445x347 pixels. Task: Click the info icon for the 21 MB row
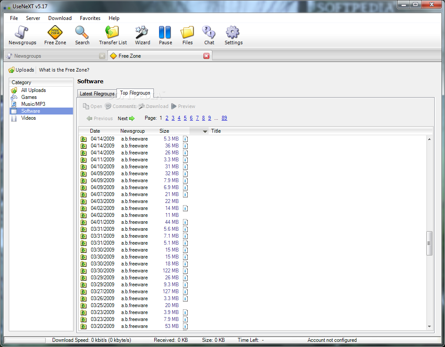tap(185, 194)
